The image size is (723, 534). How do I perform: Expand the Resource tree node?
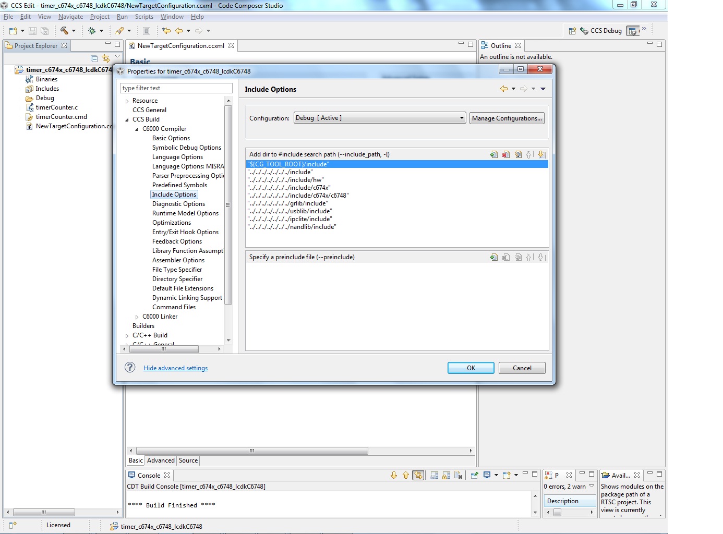click(127, 101)
